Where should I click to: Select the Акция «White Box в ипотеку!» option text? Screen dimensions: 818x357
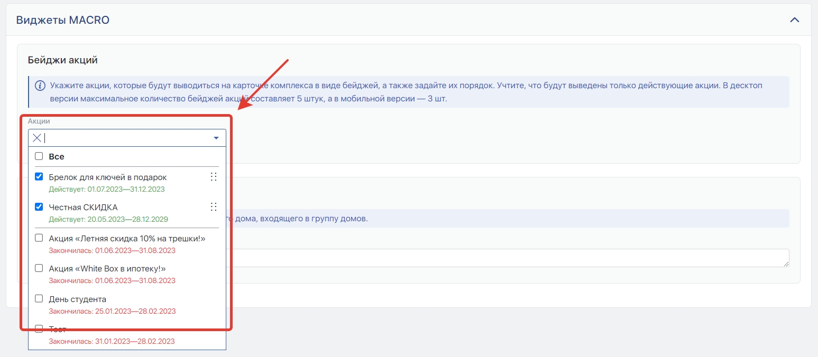tap(107, 269)
